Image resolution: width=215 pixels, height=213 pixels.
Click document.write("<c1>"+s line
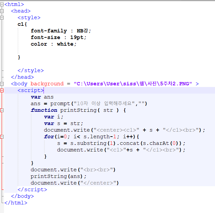121,150
